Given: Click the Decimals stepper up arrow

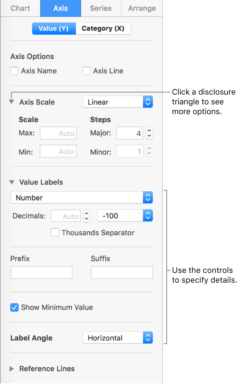Looking at the screenshot, I should coord(86,213).
